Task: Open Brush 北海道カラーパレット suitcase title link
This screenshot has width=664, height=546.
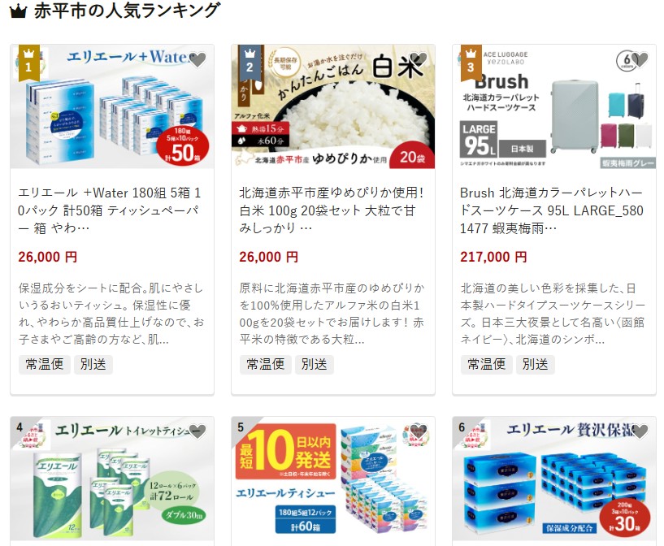Action: pos(552,210)
